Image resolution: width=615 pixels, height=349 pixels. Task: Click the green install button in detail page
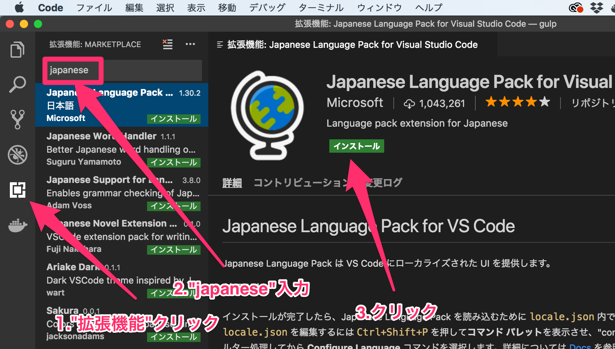(x=357, y=146)
